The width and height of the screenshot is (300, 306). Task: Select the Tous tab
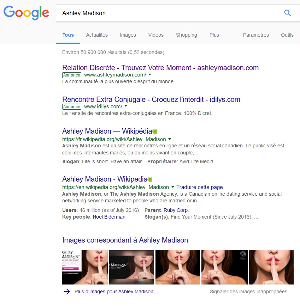(68, 35)
